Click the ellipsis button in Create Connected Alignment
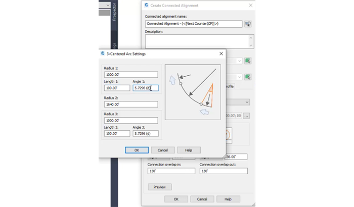 click(246, 116)
